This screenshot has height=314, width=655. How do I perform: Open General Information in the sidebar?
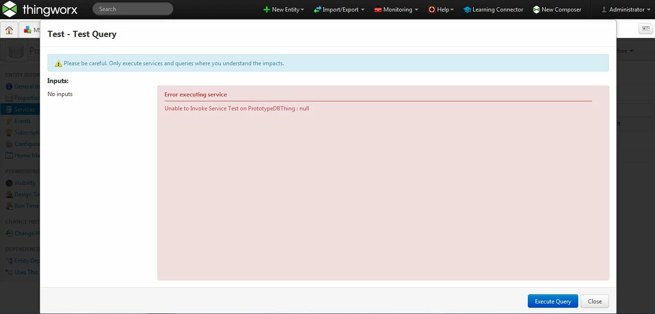(23, 86)
